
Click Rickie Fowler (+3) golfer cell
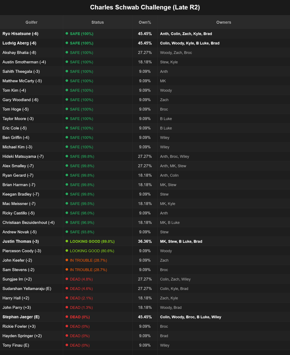31,326
